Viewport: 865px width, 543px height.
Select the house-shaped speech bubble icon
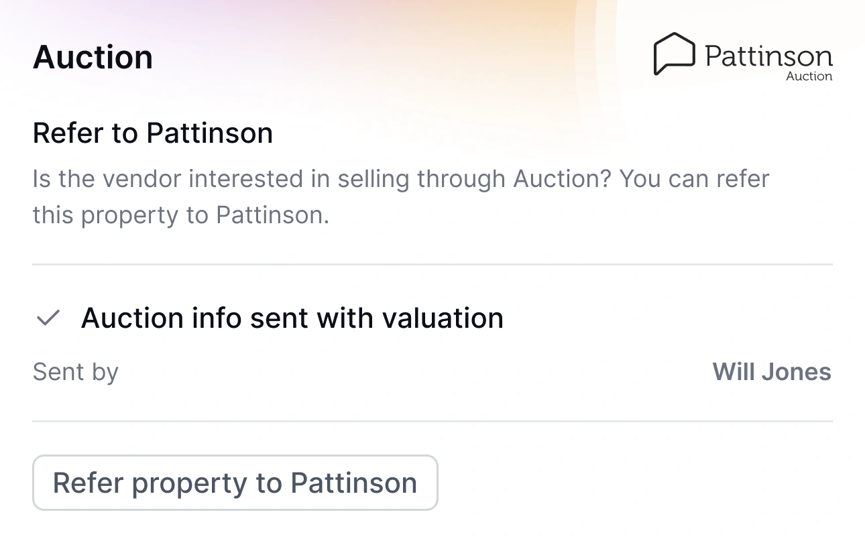point(675,54)
